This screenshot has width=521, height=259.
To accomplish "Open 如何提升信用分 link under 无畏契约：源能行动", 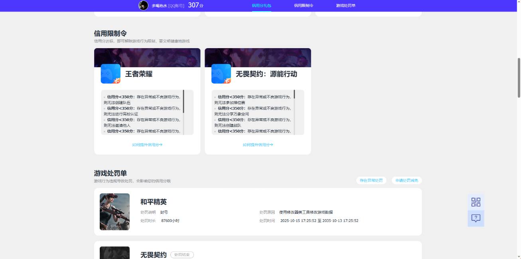I will (258, 145).
